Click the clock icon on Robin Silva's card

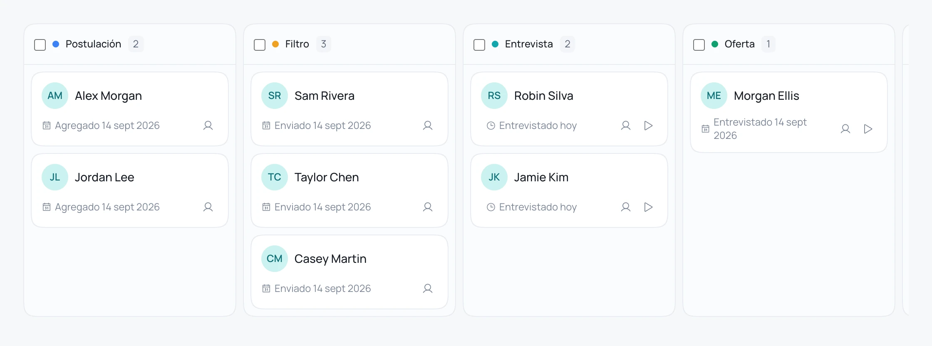tap(491, 126)
